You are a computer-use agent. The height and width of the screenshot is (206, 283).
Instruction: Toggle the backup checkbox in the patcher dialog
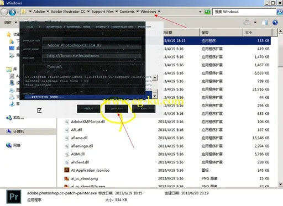[39, 110]
